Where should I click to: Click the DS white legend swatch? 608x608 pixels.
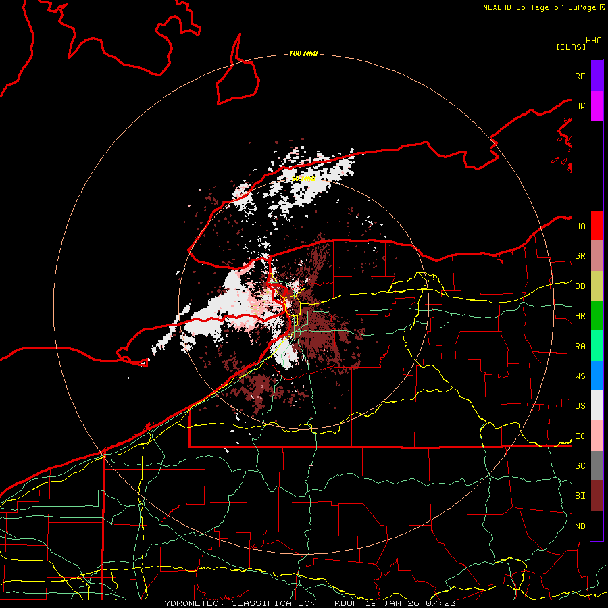point(597,405)
